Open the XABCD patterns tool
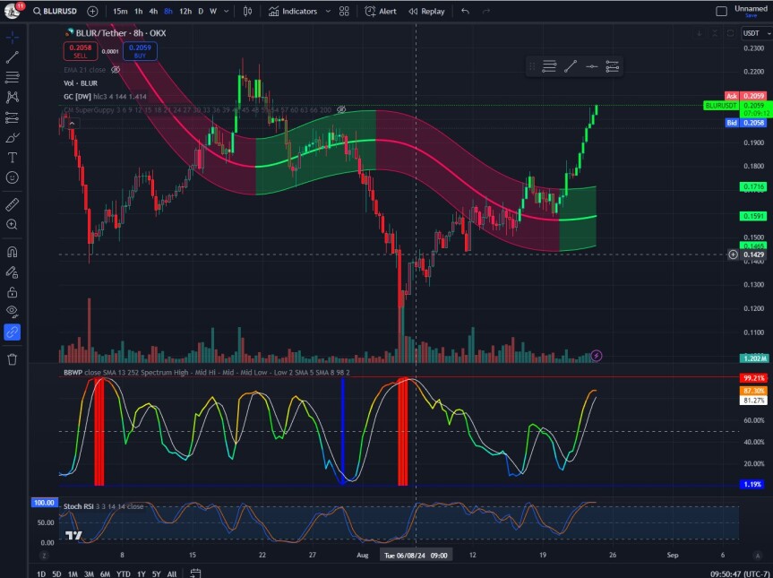Viewport: 773px width, 578px height. (13, 97)
